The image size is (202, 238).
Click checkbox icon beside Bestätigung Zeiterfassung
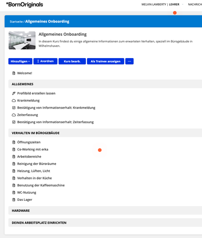point(14,122)
